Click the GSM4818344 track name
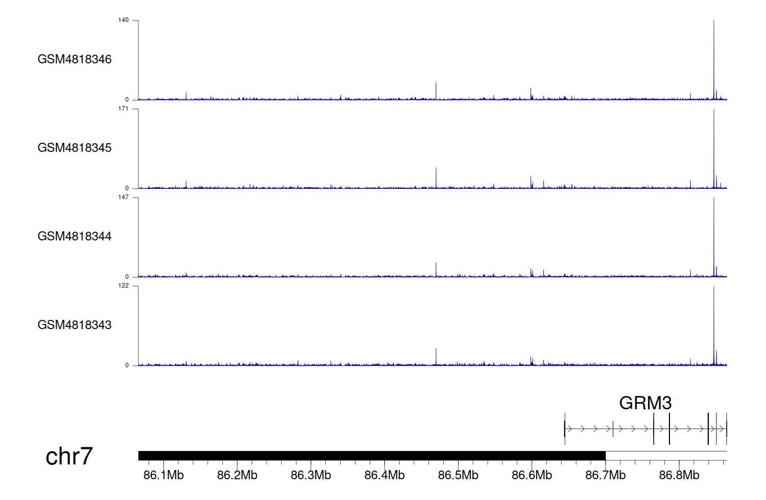This screenshot has height=500, width=766. pos(75,236)
